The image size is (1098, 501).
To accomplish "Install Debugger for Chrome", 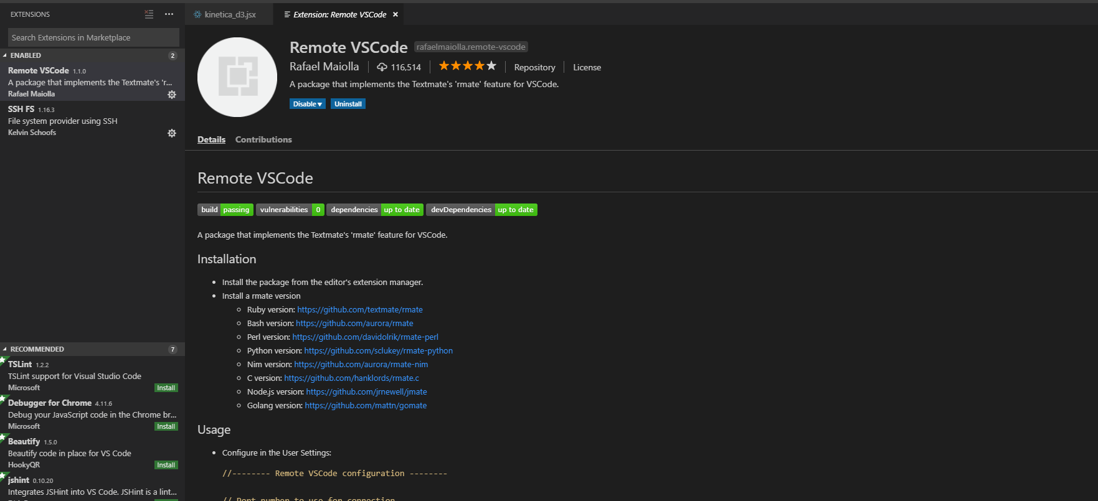I will tap(166, 426).
